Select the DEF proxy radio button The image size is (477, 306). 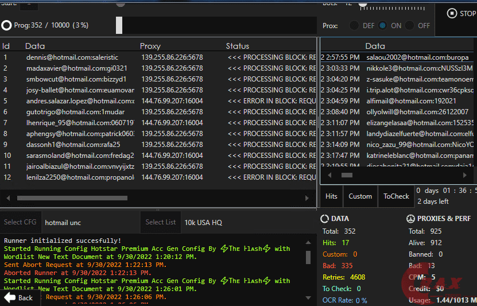355,25
